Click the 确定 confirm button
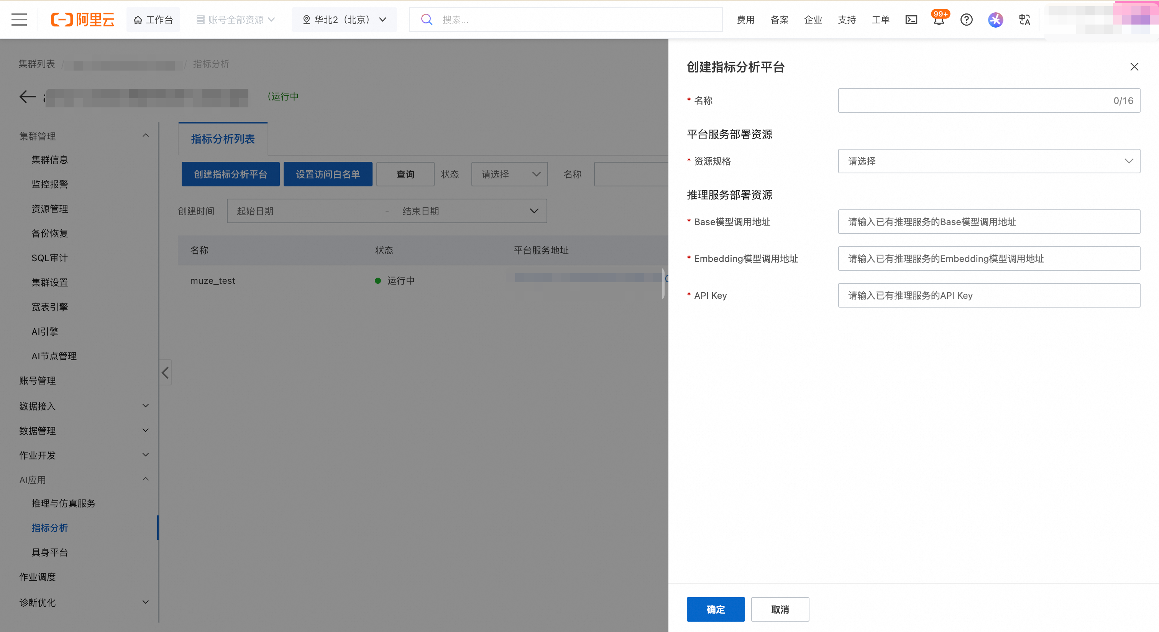This screenshot has height=632, width=1159. point(716,609)
